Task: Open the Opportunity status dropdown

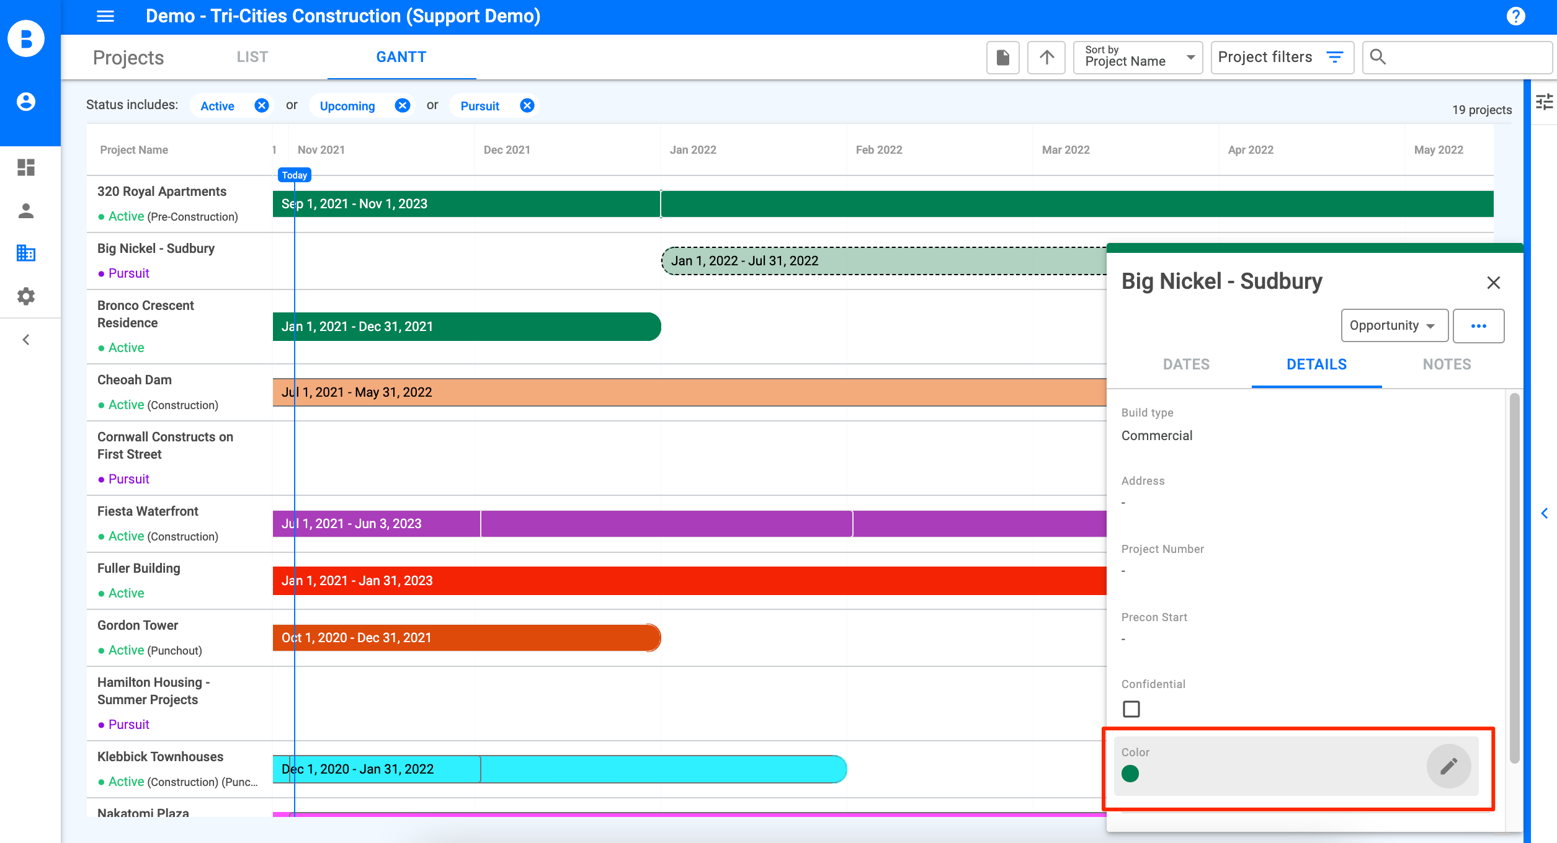Action: pyautogui.click(x=1394, y=325)
